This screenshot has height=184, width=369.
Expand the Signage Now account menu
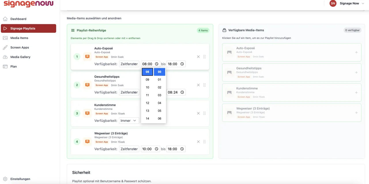(363, 3)
